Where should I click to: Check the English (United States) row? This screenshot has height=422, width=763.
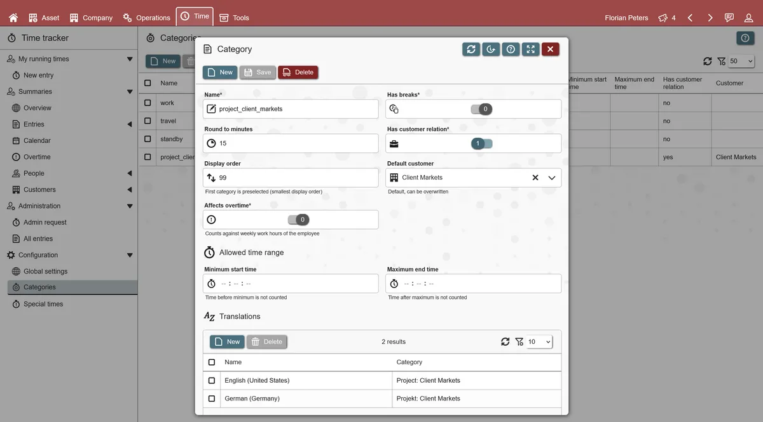[x=212, y=381]
